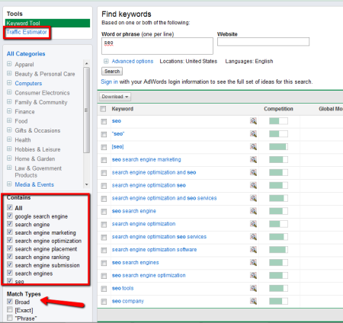343x323 pixels.
Task: Click the Website input field
Action: click(x=263, y=42)
